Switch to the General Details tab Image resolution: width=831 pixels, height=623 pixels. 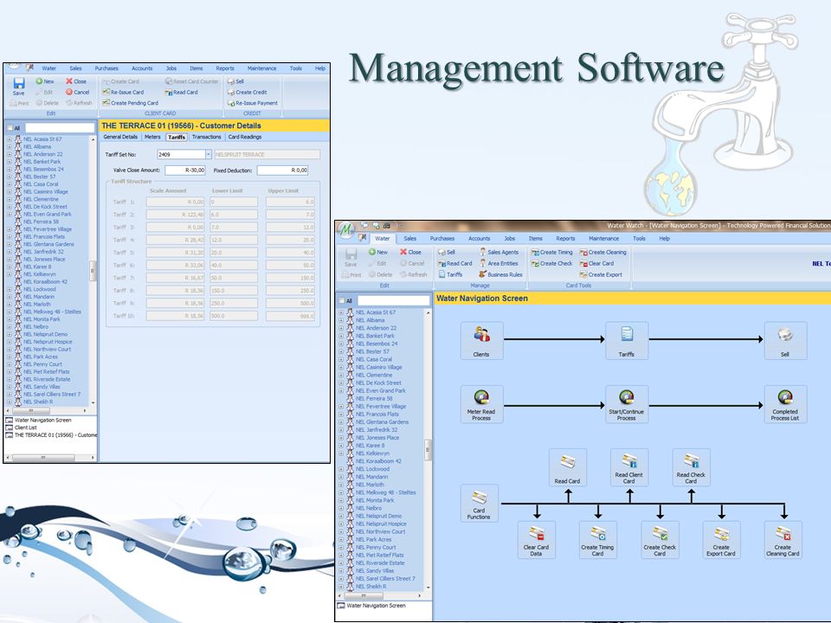(x=120, y=137)
